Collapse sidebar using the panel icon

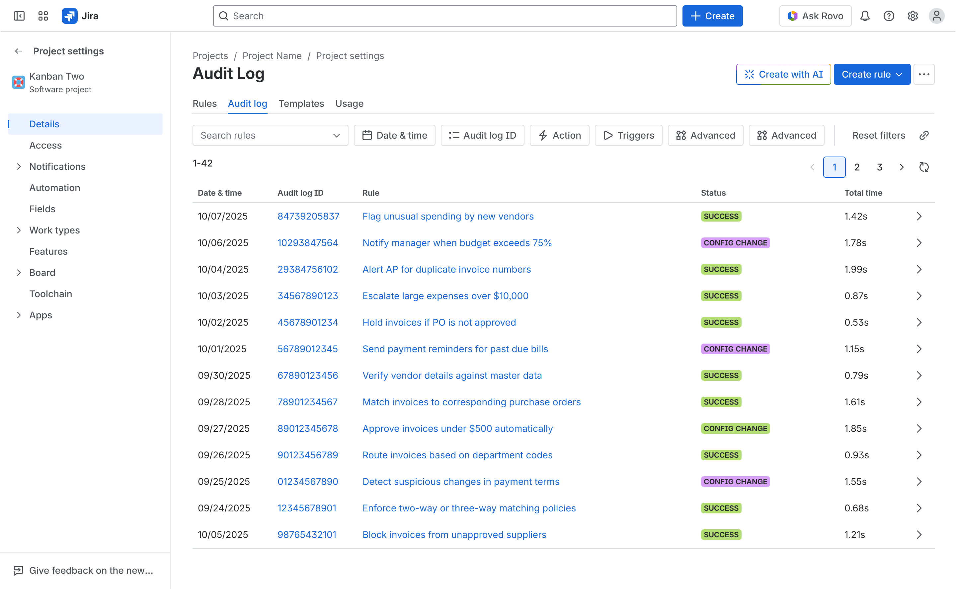(x=19, y=16)
